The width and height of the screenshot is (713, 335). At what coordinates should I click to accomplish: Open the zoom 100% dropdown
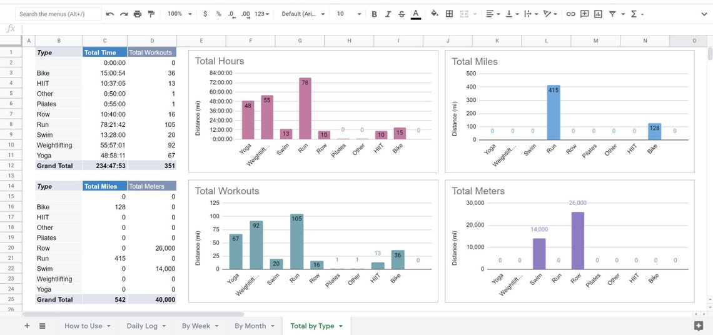click(x=179, y=14)
